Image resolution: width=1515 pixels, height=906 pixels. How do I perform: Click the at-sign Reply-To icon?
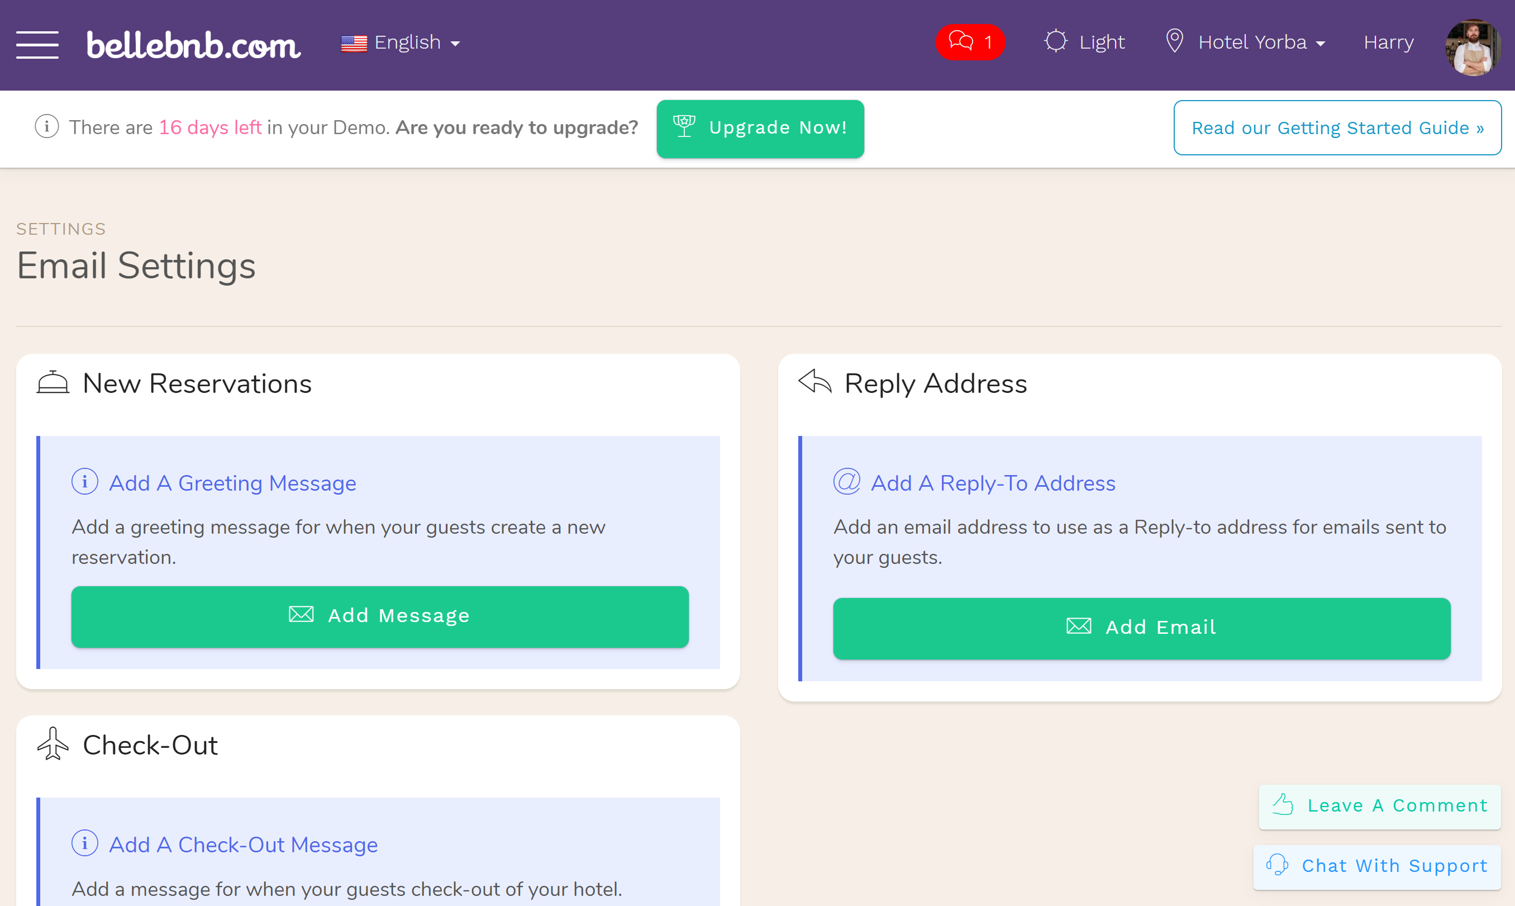tap(847, 482)
